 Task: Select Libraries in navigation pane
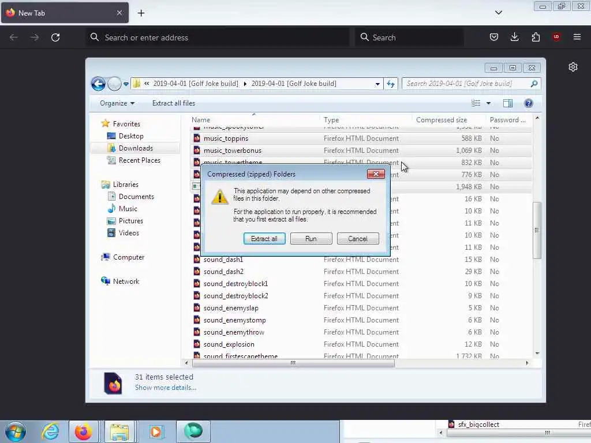[125, 185]
